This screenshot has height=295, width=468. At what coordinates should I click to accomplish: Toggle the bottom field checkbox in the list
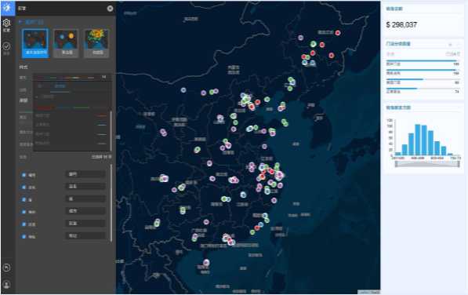[x=24, y=236]
